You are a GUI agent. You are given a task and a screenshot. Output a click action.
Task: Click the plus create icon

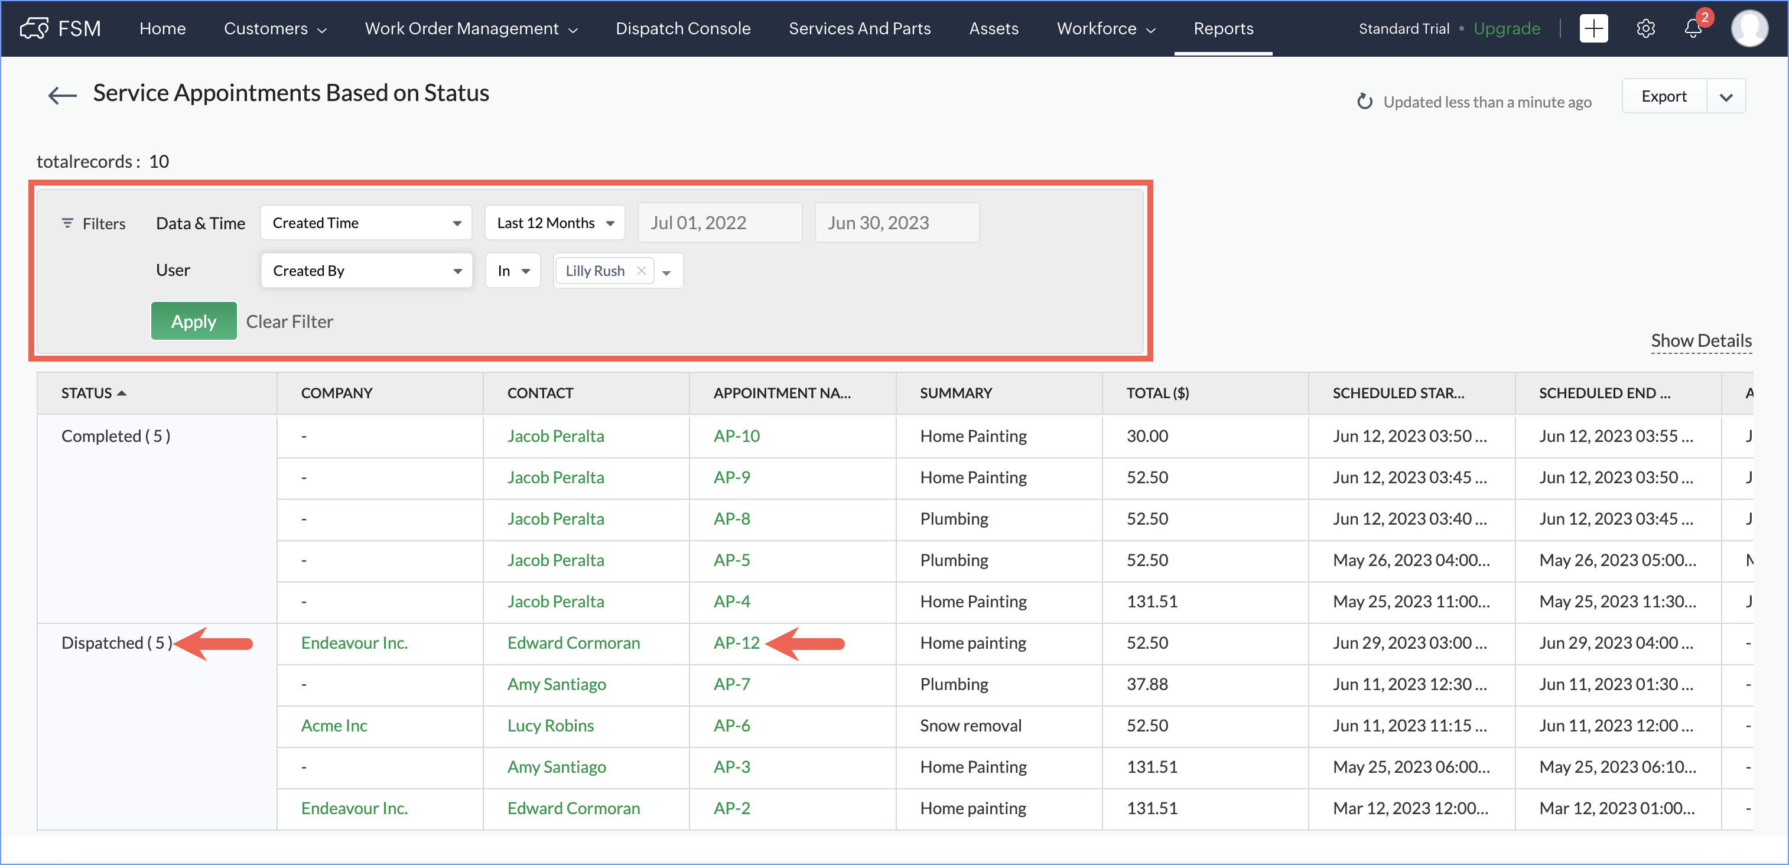coord(1593,28)
